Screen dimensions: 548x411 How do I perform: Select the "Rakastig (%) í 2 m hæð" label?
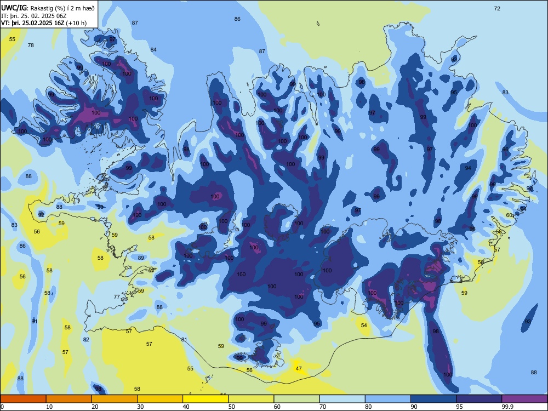[62, 8]
